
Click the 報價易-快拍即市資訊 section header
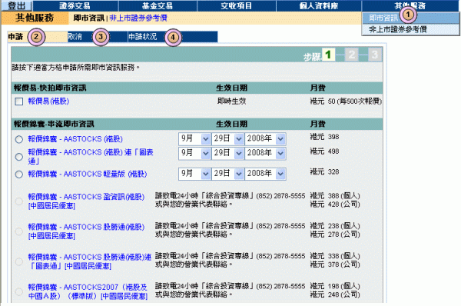[x=50, y=88]
